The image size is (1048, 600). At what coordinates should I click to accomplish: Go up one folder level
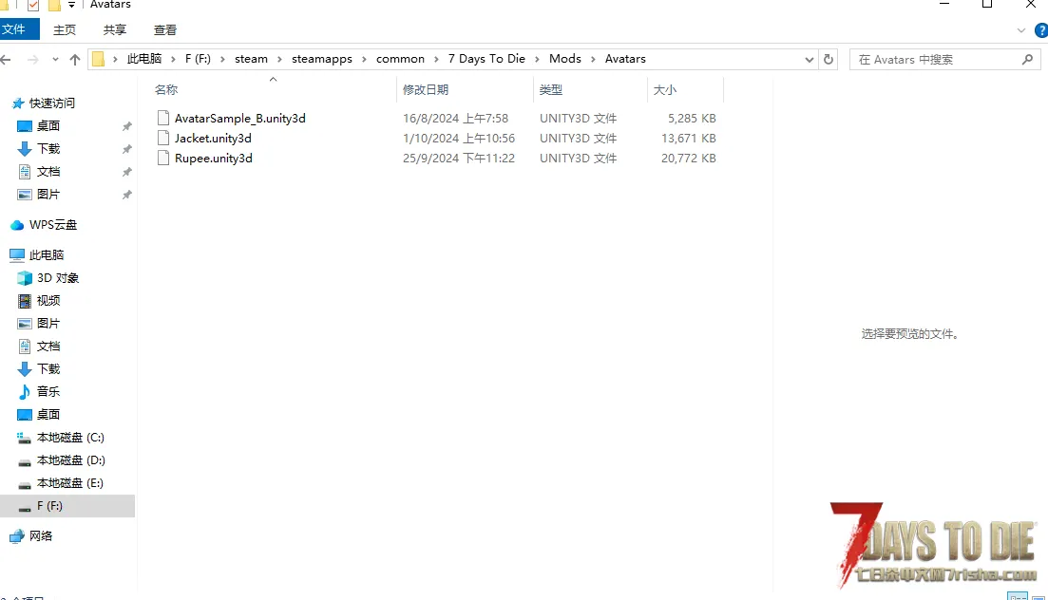(x=75, y=60)
